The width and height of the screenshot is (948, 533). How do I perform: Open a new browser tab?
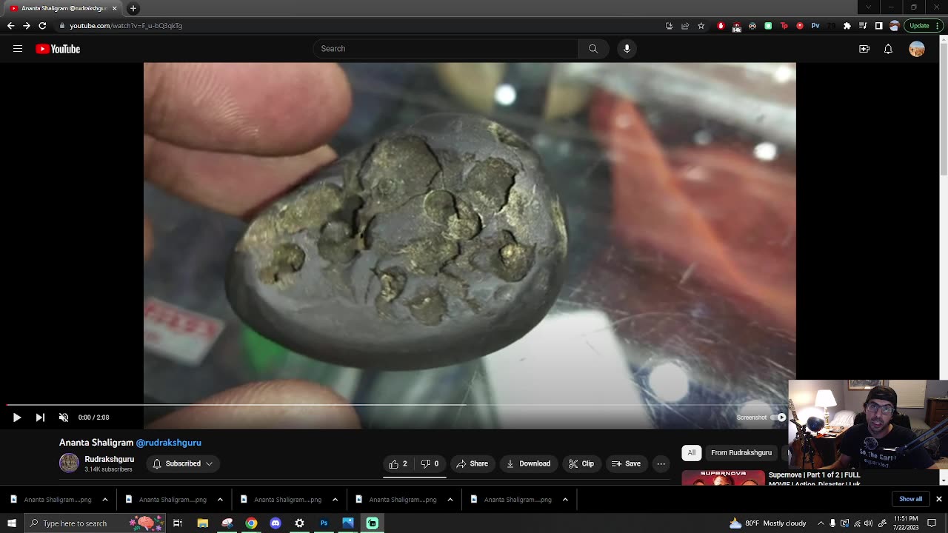tap(133, 8)
